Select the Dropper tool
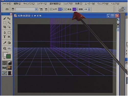 (5, 43)
